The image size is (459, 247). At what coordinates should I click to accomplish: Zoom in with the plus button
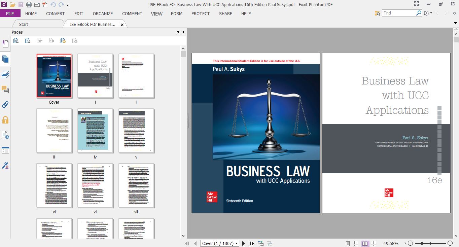(450, 243)
